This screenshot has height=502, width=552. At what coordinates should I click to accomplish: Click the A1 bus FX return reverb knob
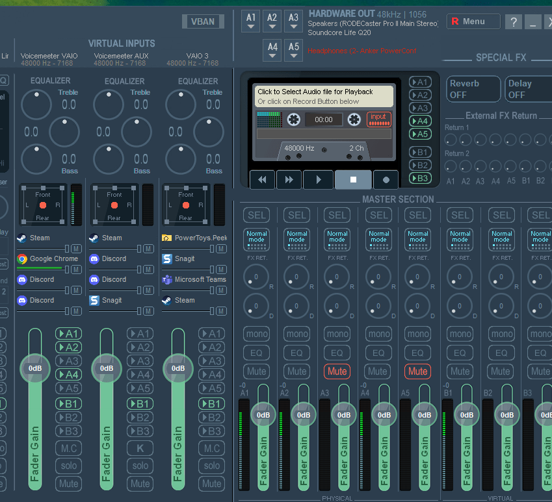tap(256, 277)
